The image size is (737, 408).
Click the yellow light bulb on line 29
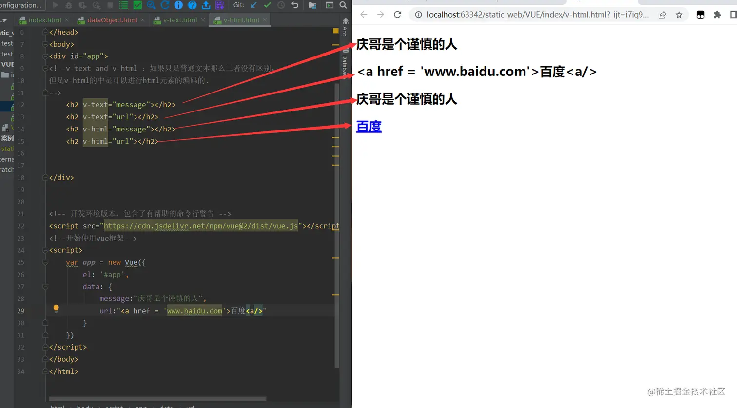56,309
